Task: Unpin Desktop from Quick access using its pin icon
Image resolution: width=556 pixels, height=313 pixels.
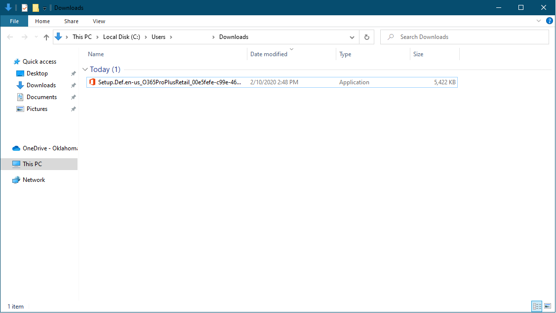Action: coord(73,73)
